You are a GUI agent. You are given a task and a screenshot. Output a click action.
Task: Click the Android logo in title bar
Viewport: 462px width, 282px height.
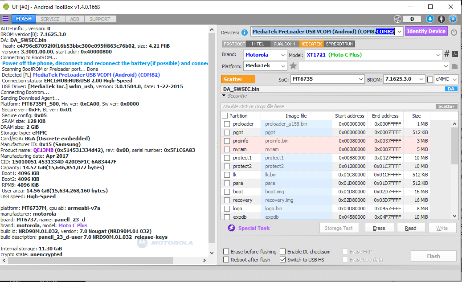tap(6, 7)
